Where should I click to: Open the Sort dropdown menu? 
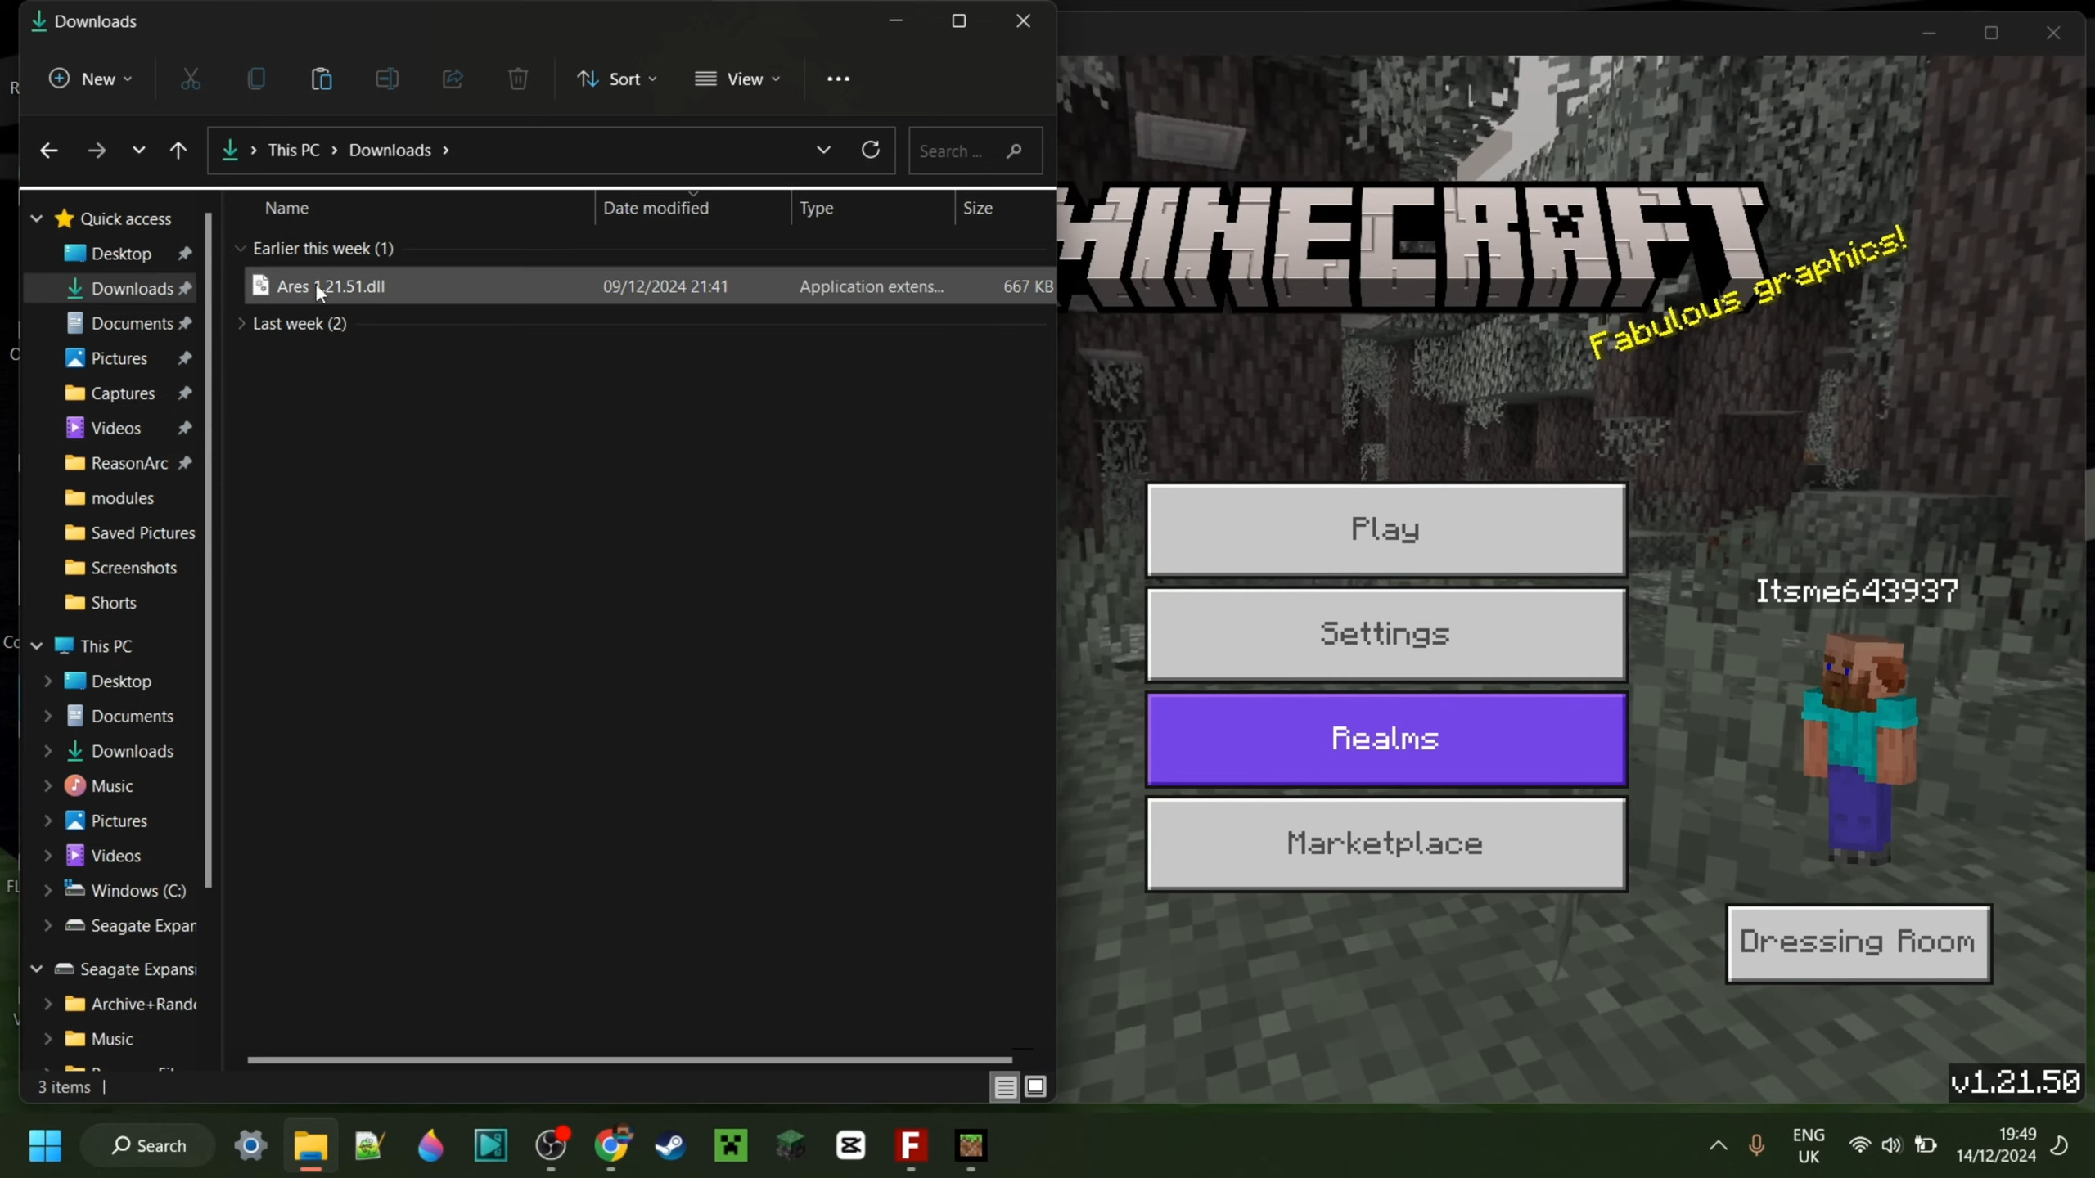point(617,79)
